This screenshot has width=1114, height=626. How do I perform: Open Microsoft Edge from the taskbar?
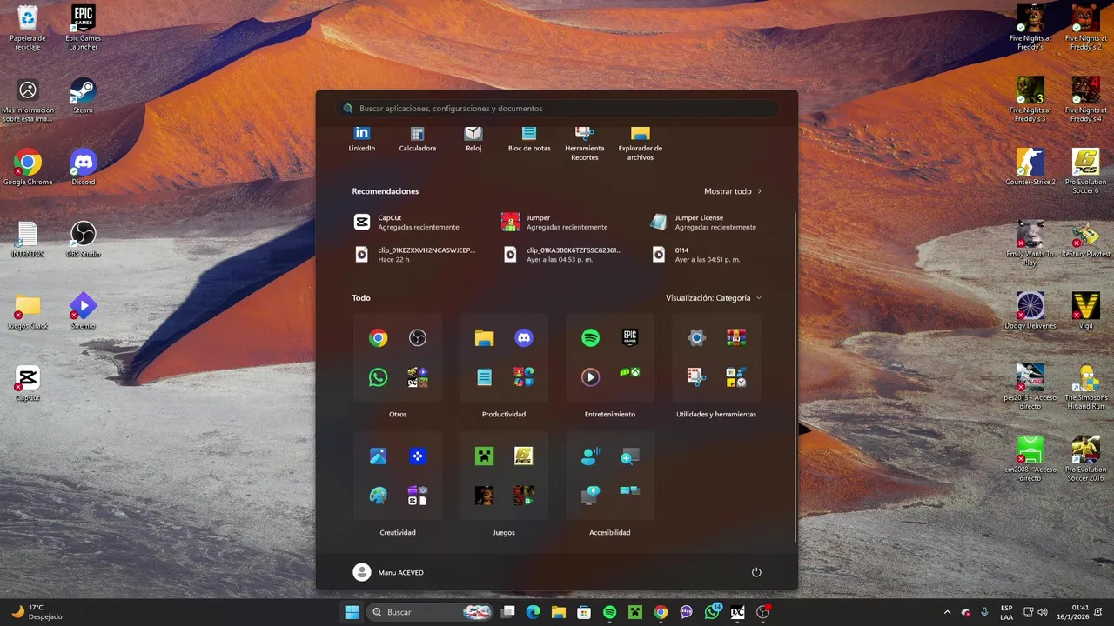pyautogui.click(x=534, y=612)
